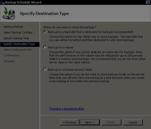Click the Previous button
Screen dimensions: 151x129
pos(69,122)
